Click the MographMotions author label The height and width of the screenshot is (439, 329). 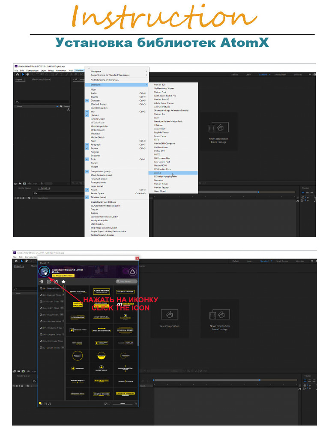pos(63,276)
